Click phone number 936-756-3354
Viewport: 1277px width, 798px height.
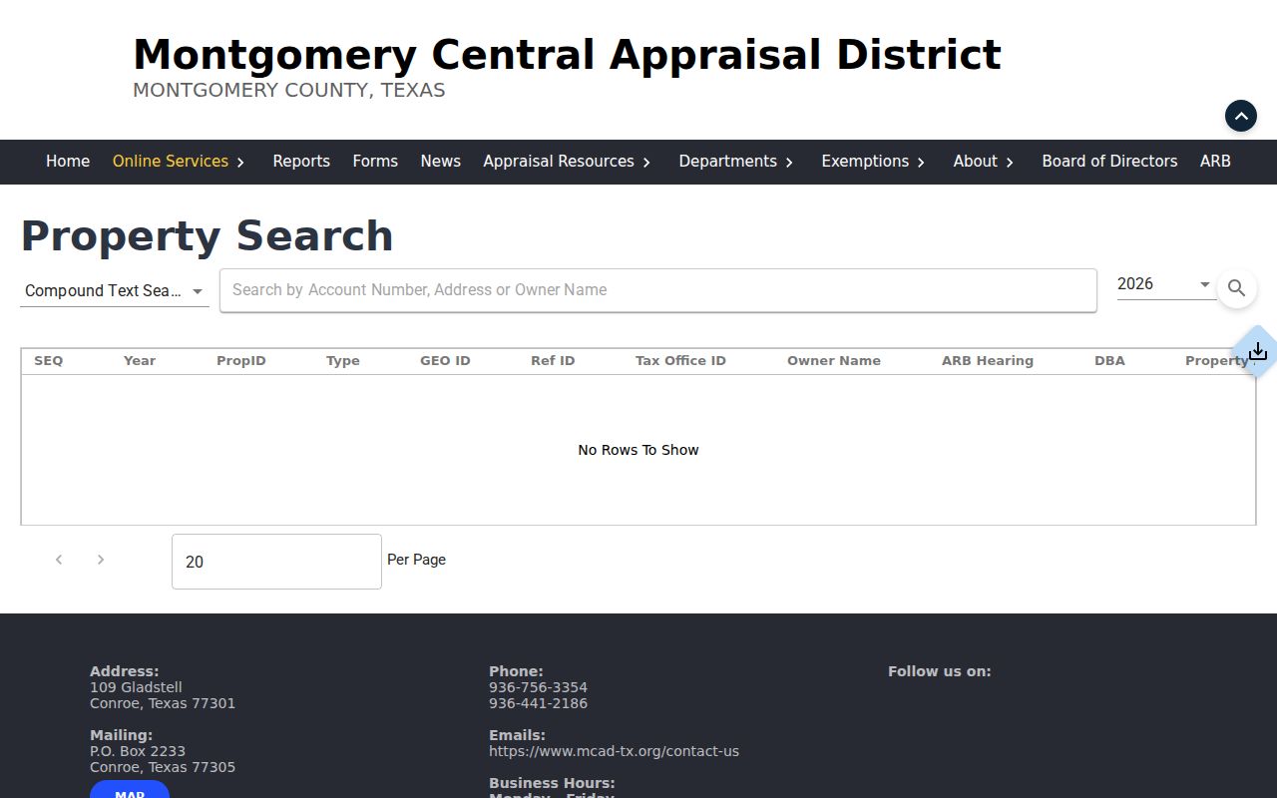click(x=538, y=687)
